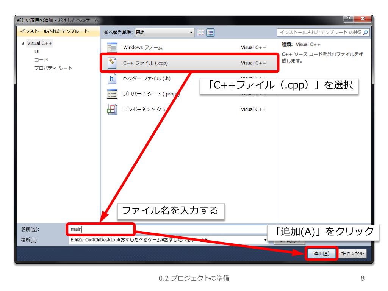Click the template search magnifier icon
This screenshot has width=388, height=291.
pyautogui.click(x=366, y=33)
